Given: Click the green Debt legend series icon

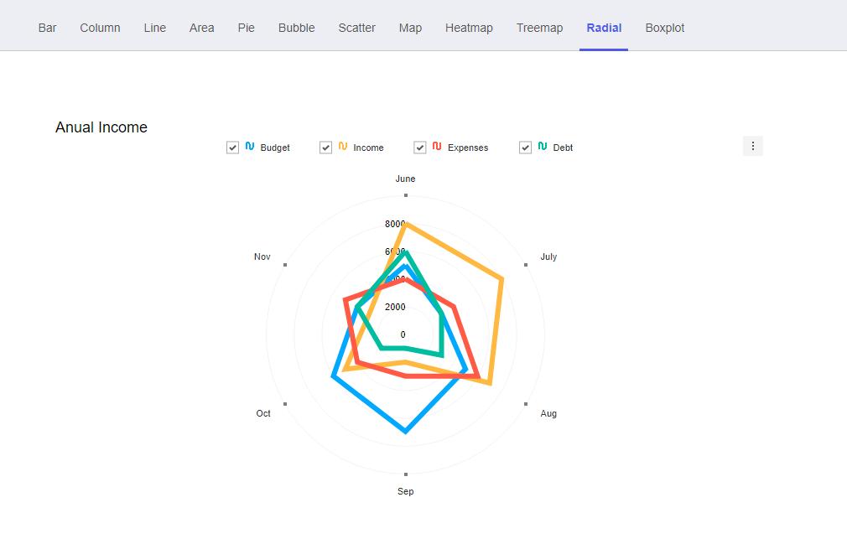Looking at the screenshot, I should pos(542,147).
